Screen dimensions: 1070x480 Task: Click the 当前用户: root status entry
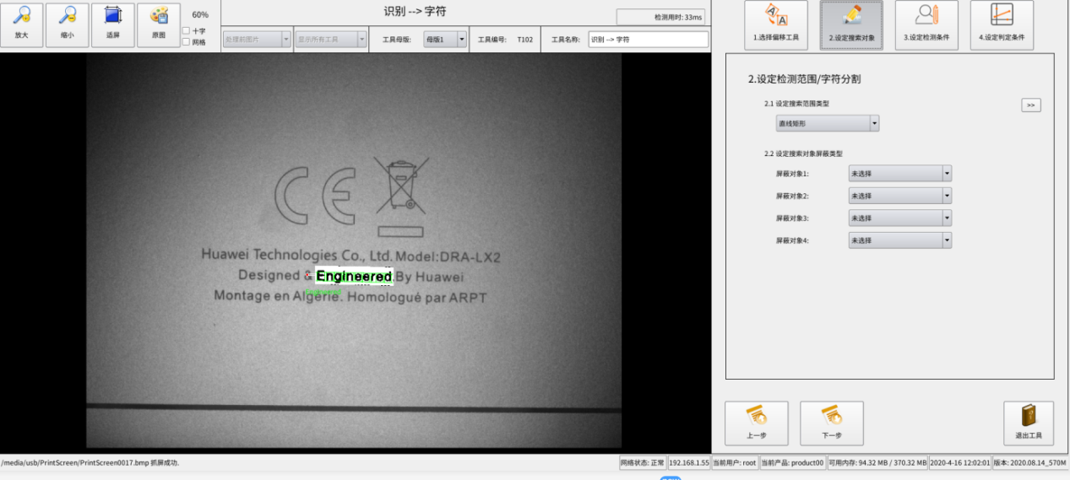click(x=735, y=463)
